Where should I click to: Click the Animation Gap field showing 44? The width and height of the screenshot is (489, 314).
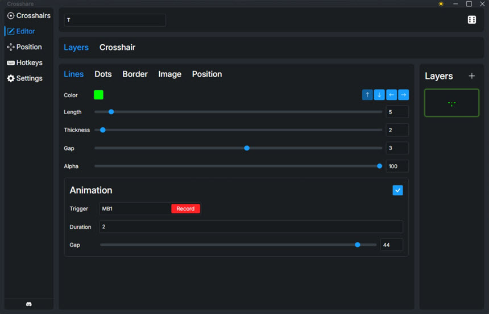pos(391,245)
